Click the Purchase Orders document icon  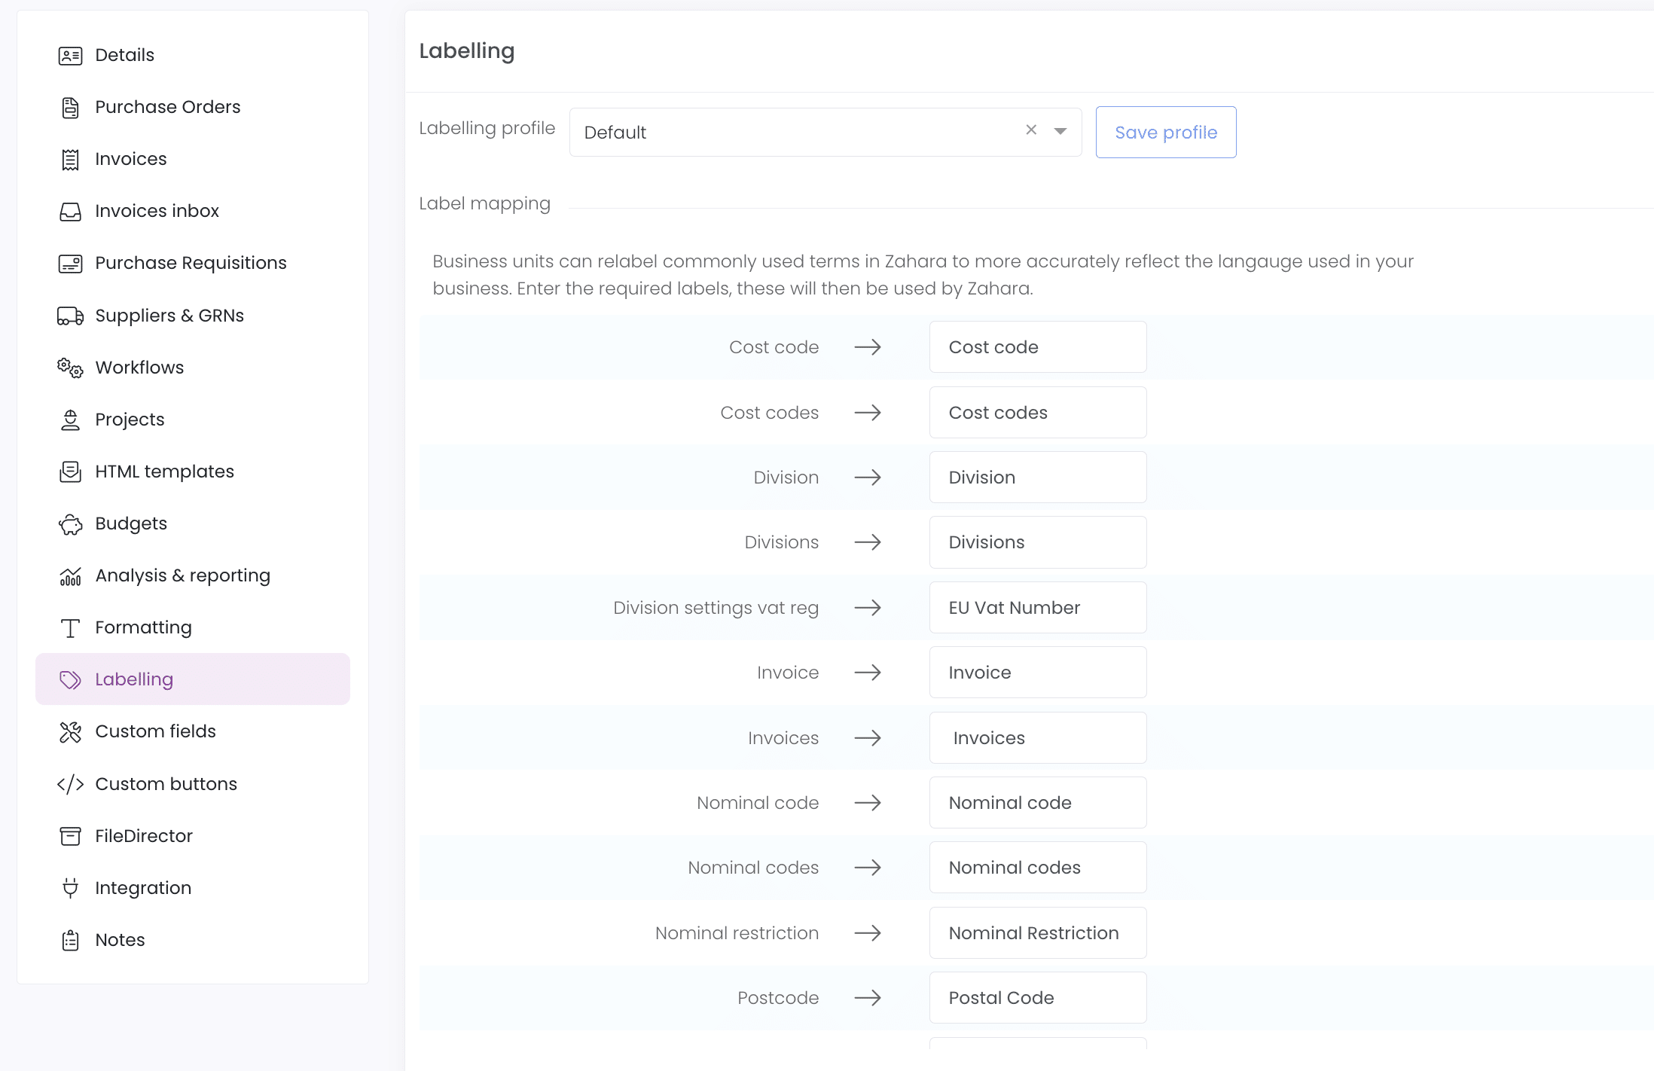pos(70,108)
